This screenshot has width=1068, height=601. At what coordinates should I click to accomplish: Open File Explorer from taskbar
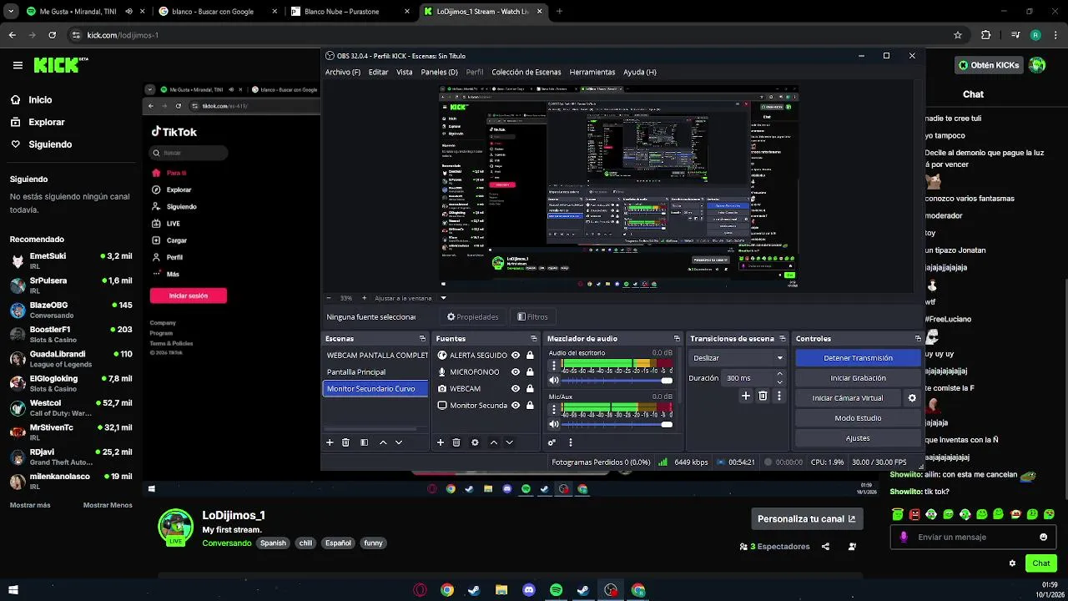pyautogui.click(x=501, y=590)
